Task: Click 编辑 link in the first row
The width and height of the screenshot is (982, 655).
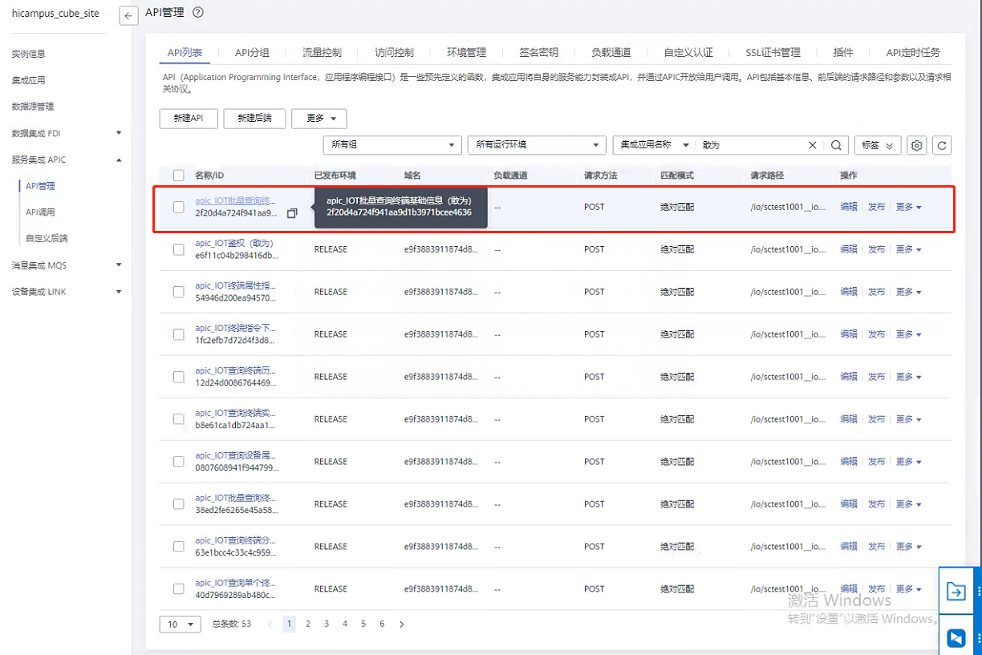Action: [848, 207]
